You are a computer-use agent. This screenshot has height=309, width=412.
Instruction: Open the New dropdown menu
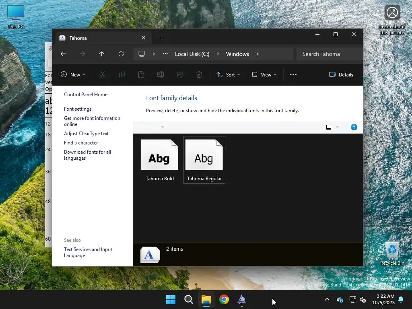click(x=73, y=74)
